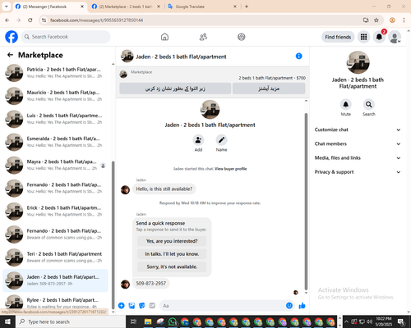Mute the Jaden conversation
This screenshot has width=411, height=328.
click(x=346, y=104)
